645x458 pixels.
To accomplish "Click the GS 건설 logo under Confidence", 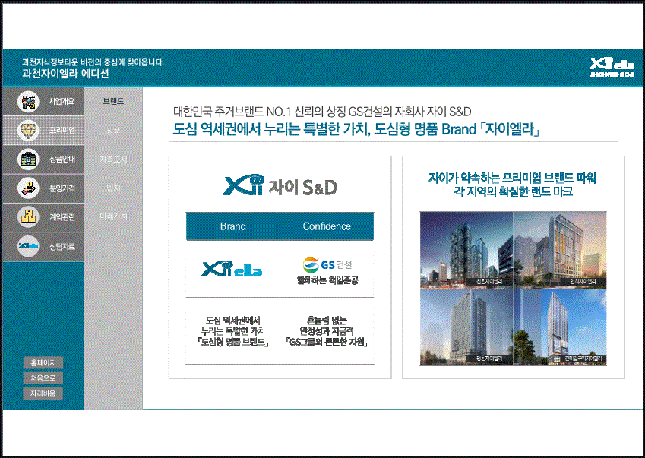I will 327,264.
